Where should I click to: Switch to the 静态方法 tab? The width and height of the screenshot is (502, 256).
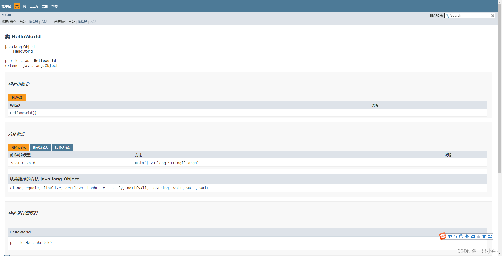(41, 147)
